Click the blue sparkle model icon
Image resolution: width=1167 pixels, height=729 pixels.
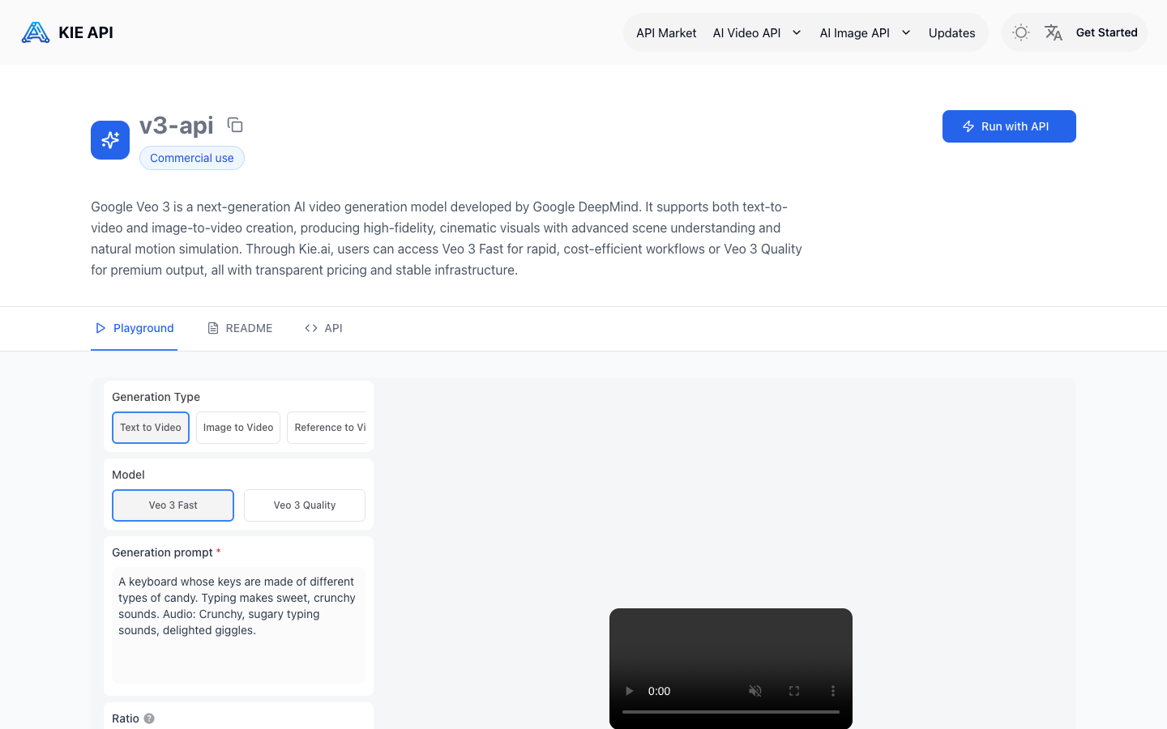click(x=110, y=140)
